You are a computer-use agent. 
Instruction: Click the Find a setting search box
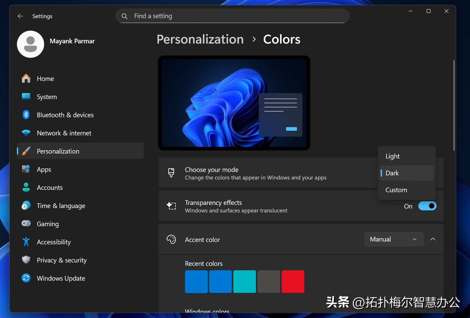pyautogui.click(x=233, y=16)
